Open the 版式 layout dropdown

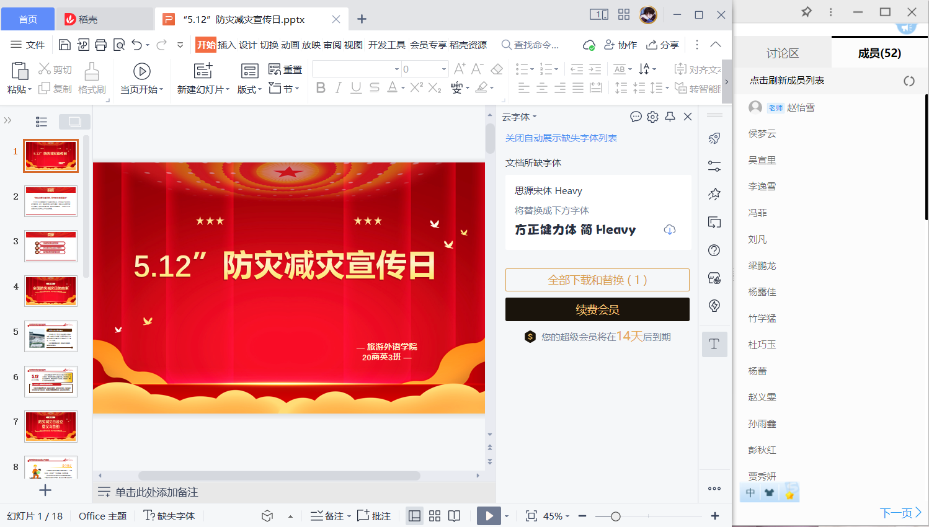[249, 89]
